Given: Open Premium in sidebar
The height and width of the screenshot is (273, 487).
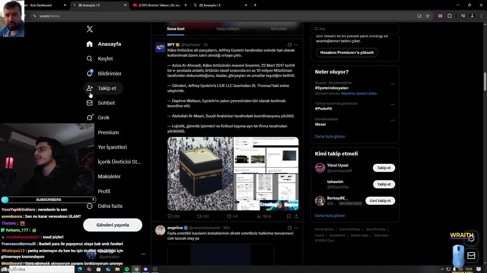Looking at the screenshot, I should [108, 132].
